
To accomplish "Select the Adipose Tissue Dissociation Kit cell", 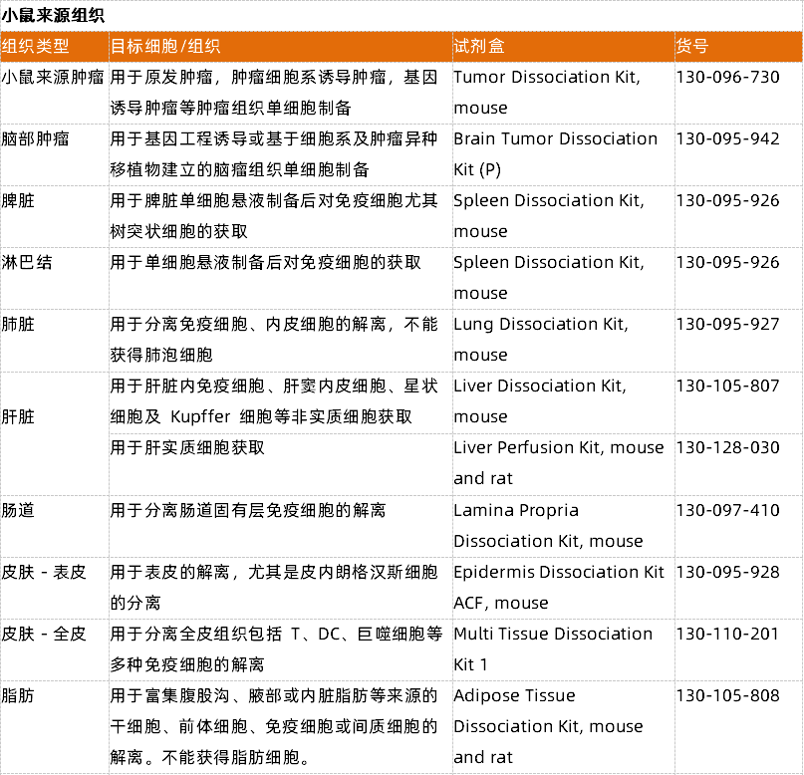I will pos(548,726).
